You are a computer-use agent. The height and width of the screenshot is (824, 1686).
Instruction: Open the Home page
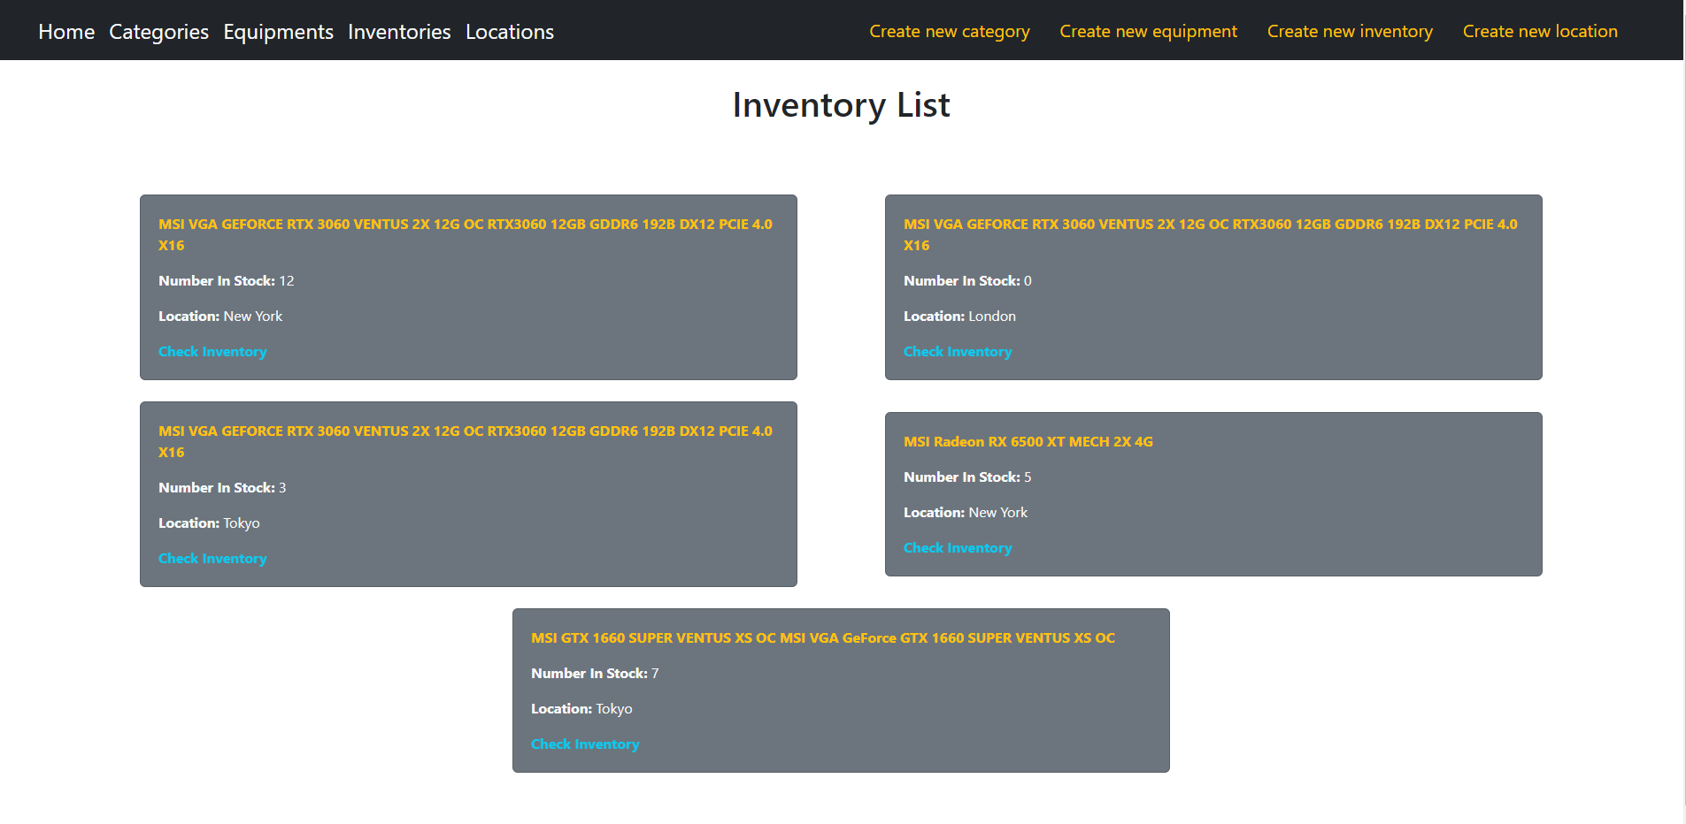(66, 31)
